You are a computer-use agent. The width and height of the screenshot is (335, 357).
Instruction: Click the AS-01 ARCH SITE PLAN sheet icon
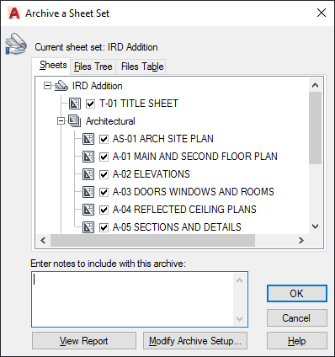point(88,139)
